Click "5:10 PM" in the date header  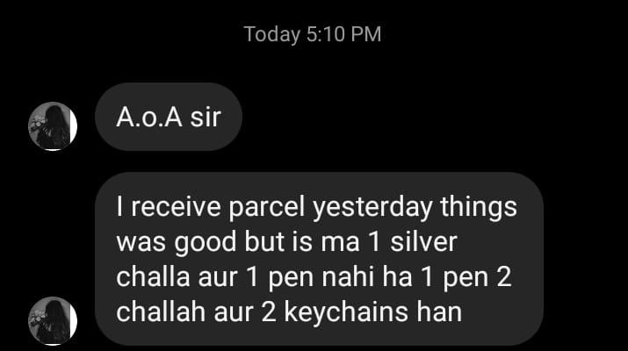pyautogui.click(x=343, y=34)
